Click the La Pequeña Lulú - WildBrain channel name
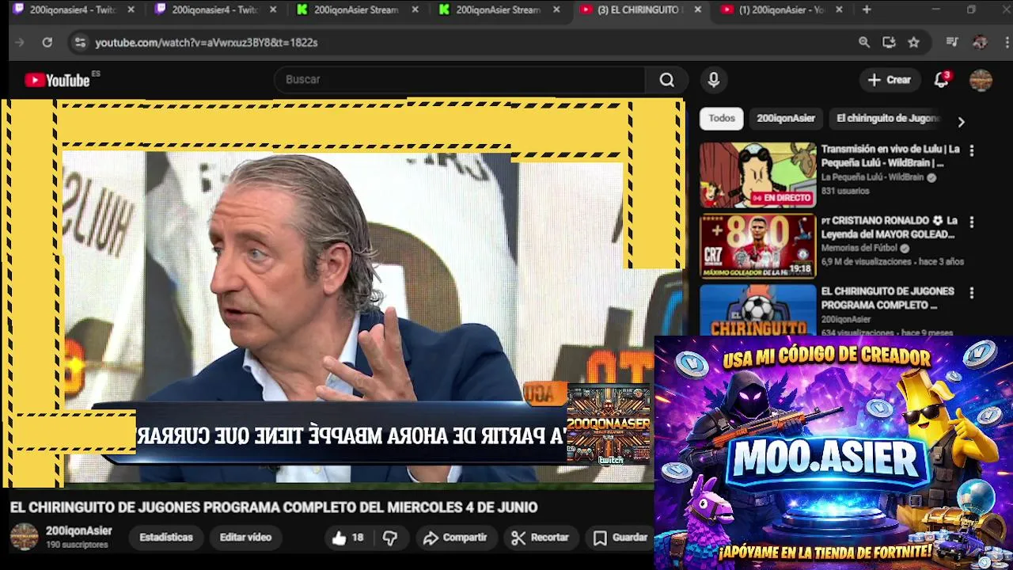Screen dimensions: 1013x570 [x=872, y=178]
